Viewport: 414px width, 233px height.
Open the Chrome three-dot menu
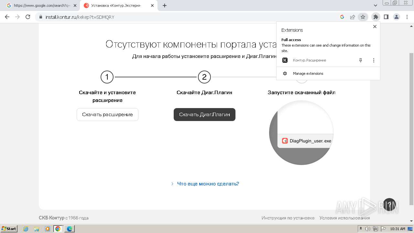pos(407,17)
